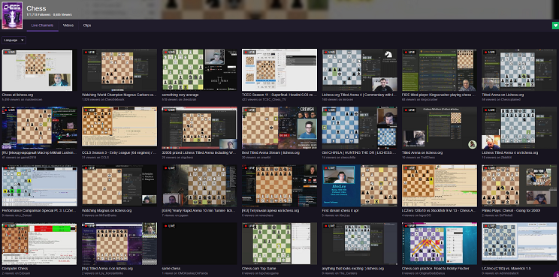Screen dimensions: 559x277
Task: Open the 'Watching Magnus on lichess.org' thumbnail
Action: click(119, 186)
